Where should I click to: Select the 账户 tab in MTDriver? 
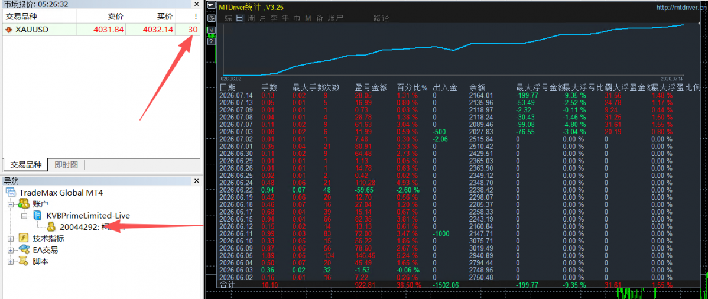(336, 18)
